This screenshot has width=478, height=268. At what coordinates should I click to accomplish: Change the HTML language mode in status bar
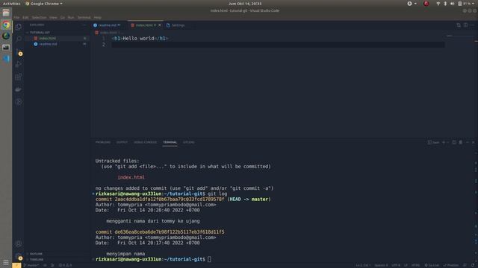pyautogui.click(x=415, y=265)
